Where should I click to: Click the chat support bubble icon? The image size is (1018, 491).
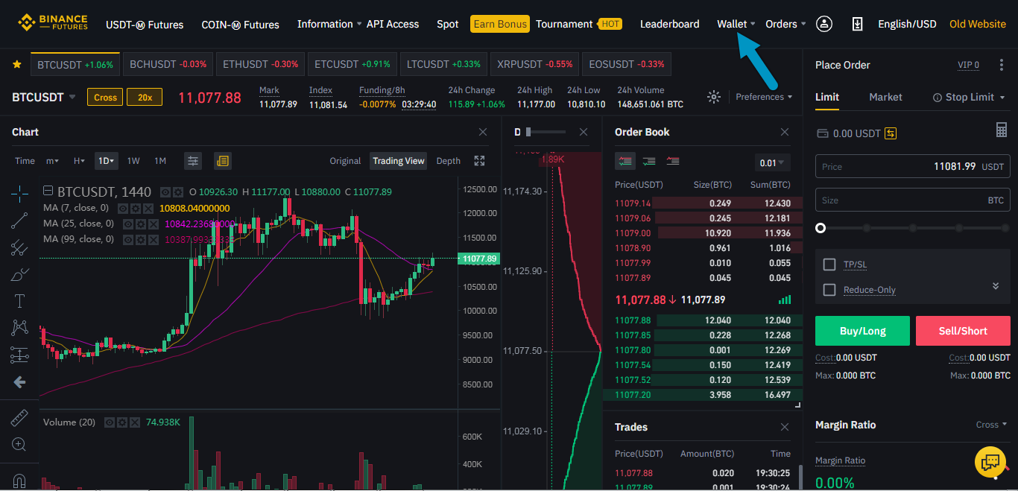(990, 462)
